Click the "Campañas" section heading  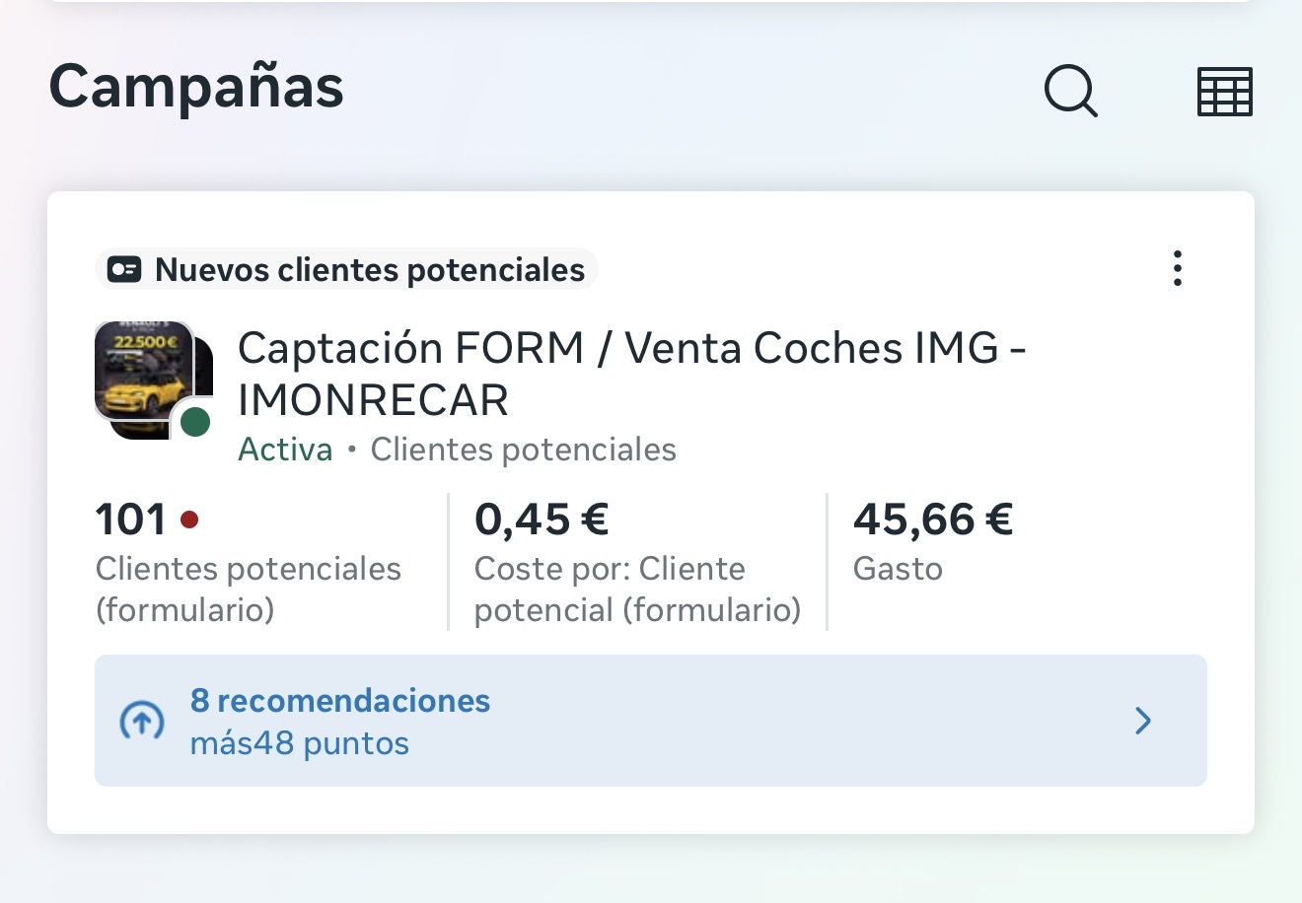tap(196, 87)
